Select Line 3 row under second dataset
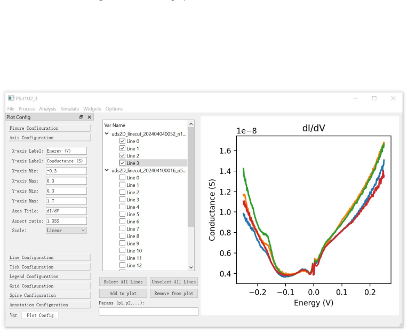 coord(133,200)
